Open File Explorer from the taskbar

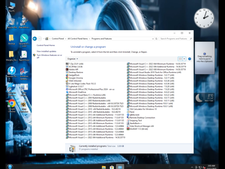(103, 167)
